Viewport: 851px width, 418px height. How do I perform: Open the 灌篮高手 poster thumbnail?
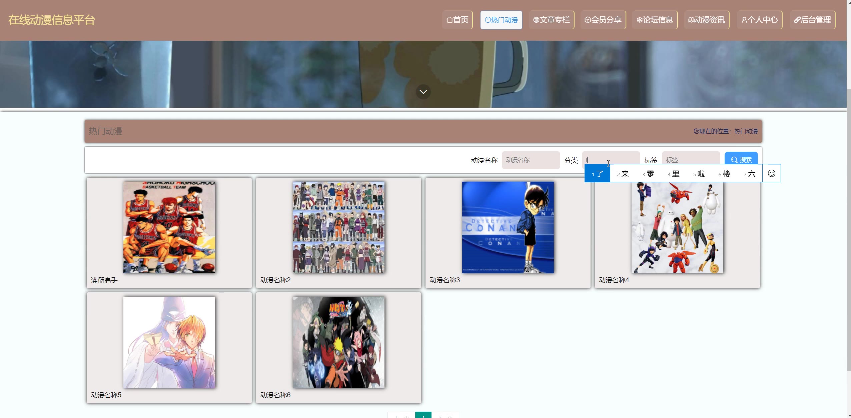click(x=169, y=227)
